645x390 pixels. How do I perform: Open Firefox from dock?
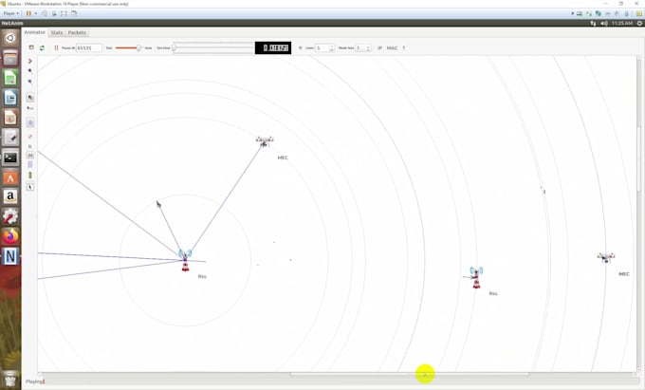pyautogui.click(x=10, y=237)
